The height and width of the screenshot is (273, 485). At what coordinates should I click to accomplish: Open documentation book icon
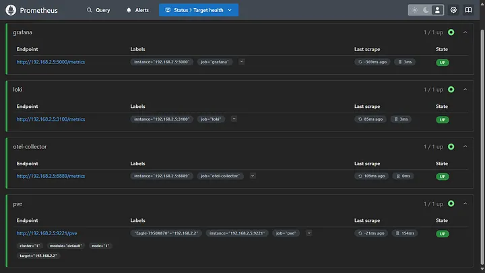[468, 10]
